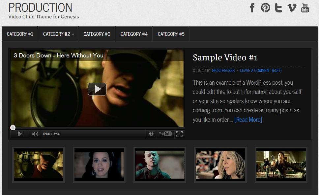Screen dimensions: 319x195
Task: Open the NickTheGeek author link
Action: (223, 71)
